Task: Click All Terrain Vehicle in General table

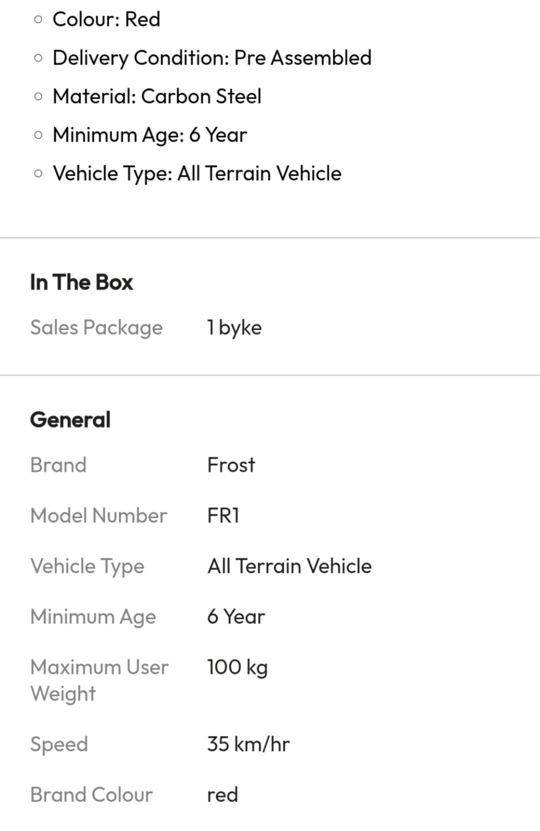Action: pyautogui.click(x=289, y=566)
